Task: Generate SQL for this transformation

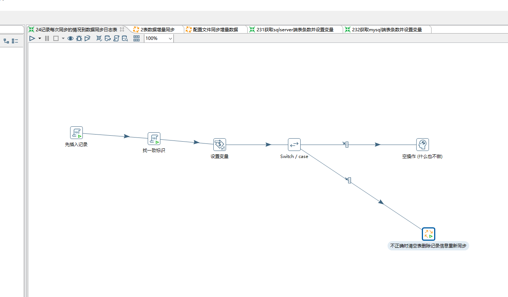Action: pyautogui.click(x=116, y=38)
